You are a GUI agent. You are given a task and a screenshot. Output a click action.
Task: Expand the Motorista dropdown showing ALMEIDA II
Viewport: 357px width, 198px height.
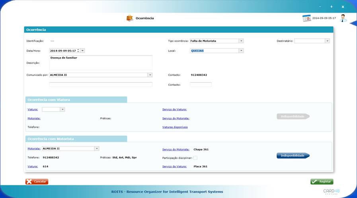point(97,149)
